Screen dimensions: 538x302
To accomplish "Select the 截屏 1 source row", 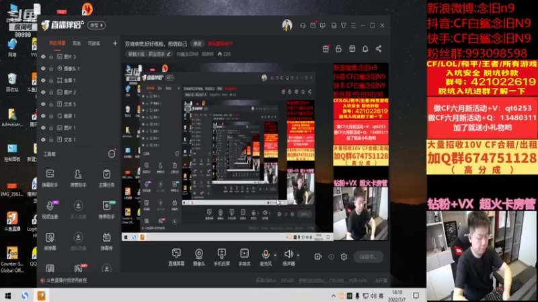I will (x=78, y=115).
